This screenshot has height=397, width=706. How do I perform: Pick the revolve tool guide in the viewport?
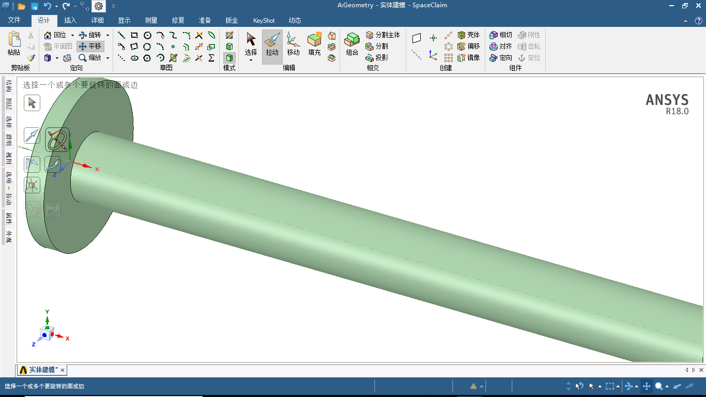57,140
